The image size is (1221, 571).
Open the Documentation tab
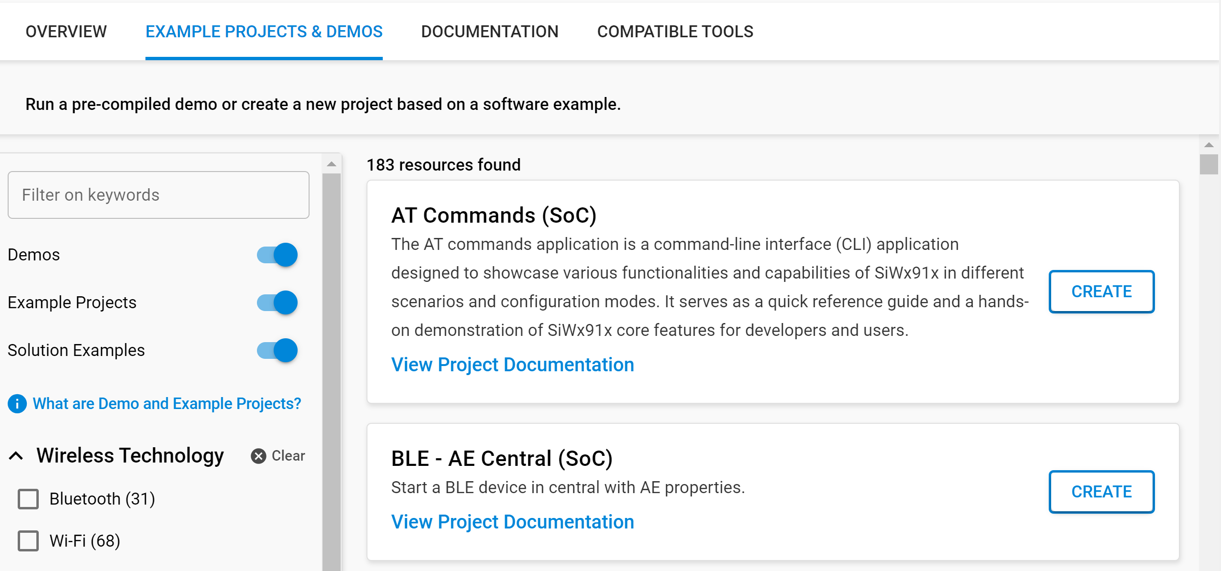point(490,32)
